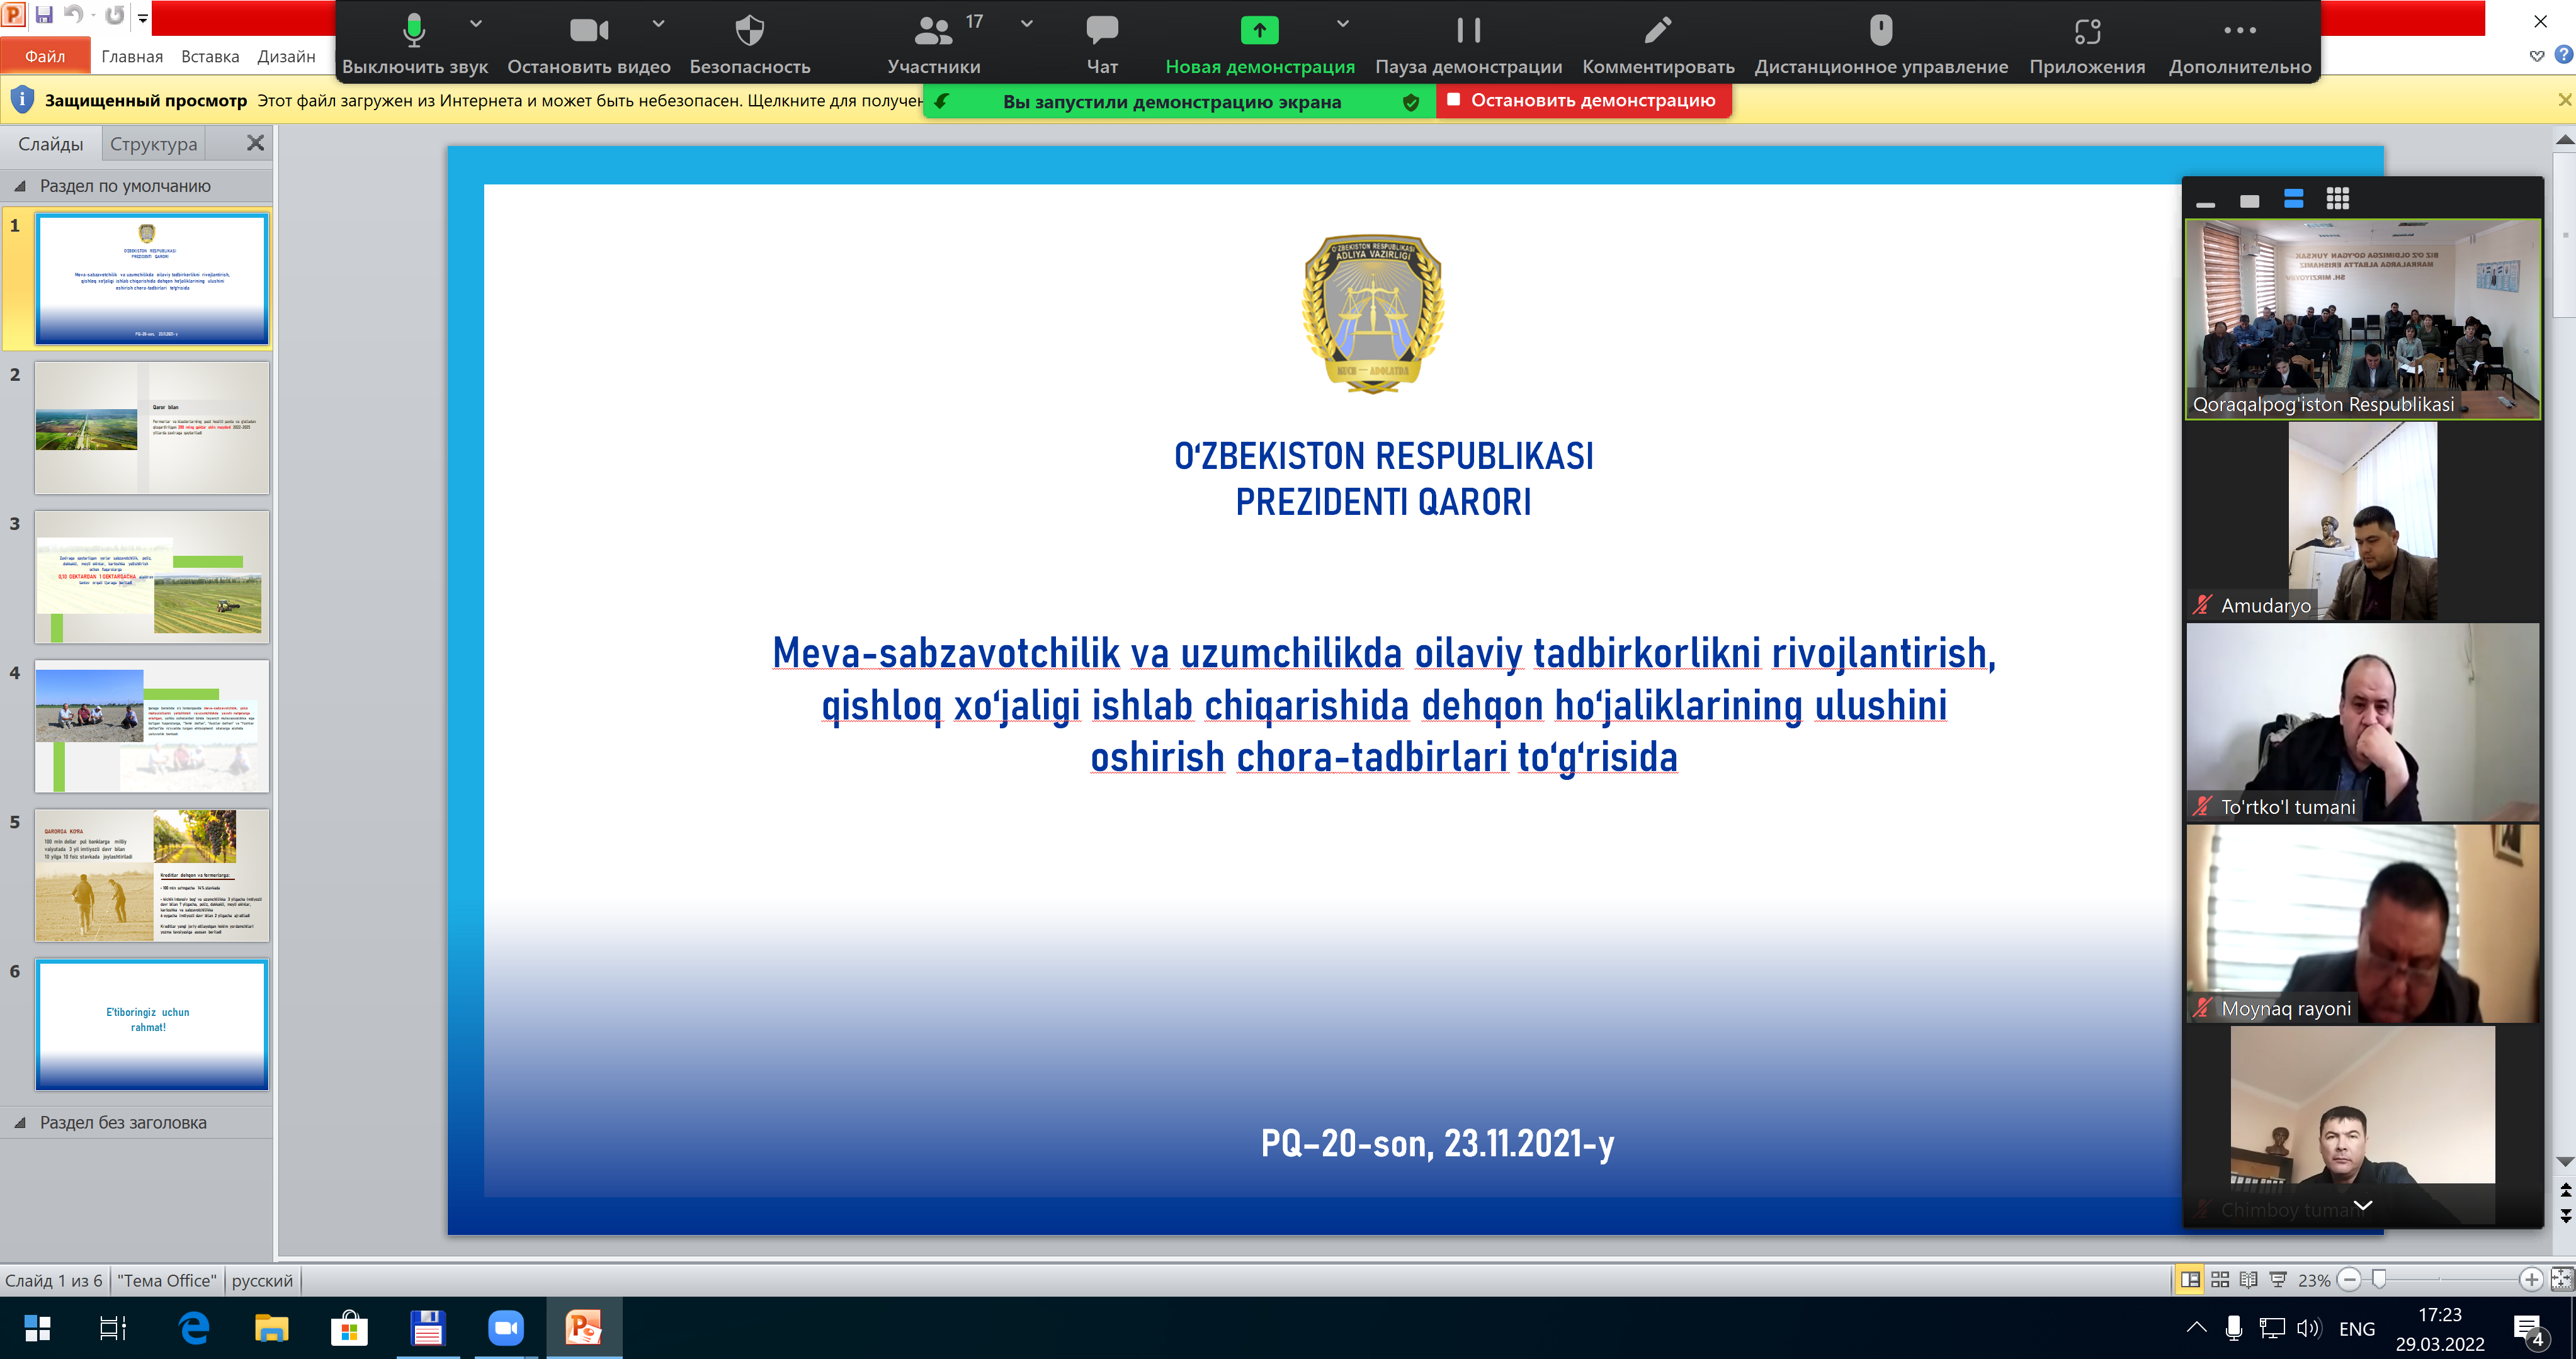Switch to the Главная ribbon tab

click(x=132, y=56)
